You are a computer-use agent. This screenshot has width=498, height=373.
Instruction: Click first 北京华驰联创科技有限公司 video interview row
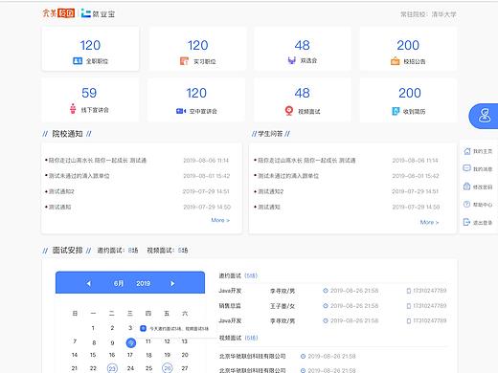287,356
